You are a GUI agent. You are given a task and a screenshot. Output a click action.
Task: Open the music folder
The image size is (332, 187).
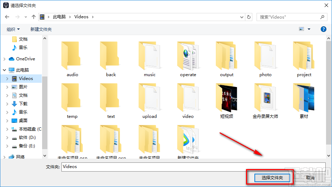[150, 59]
